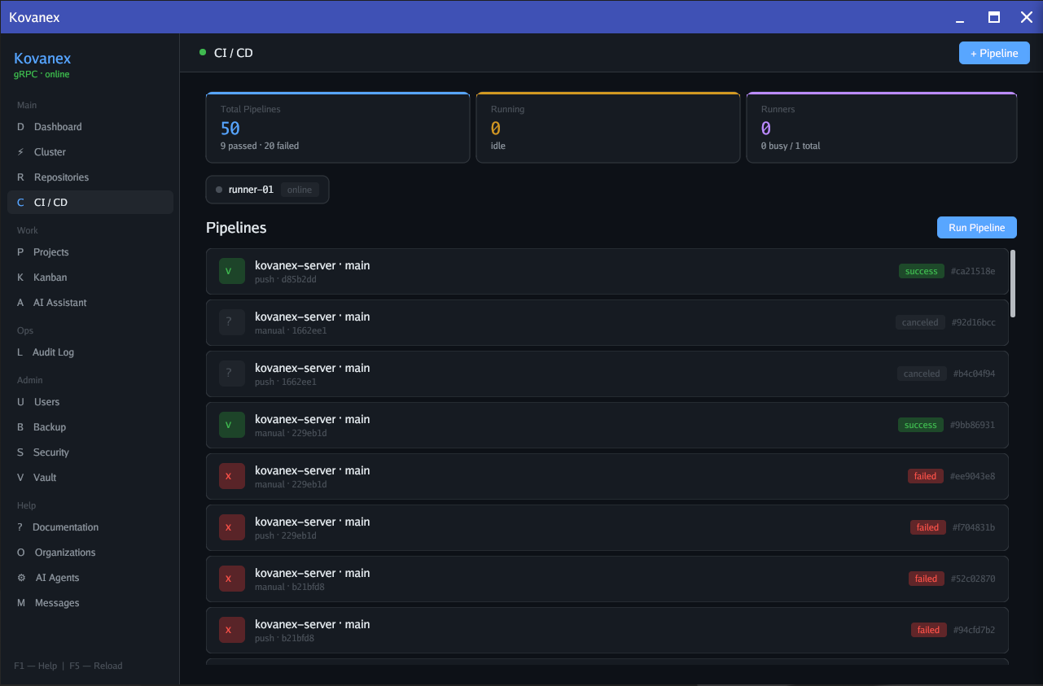Expand the Running stats card
Viewport: 1043px width, 686px height.
pos(608,127)
